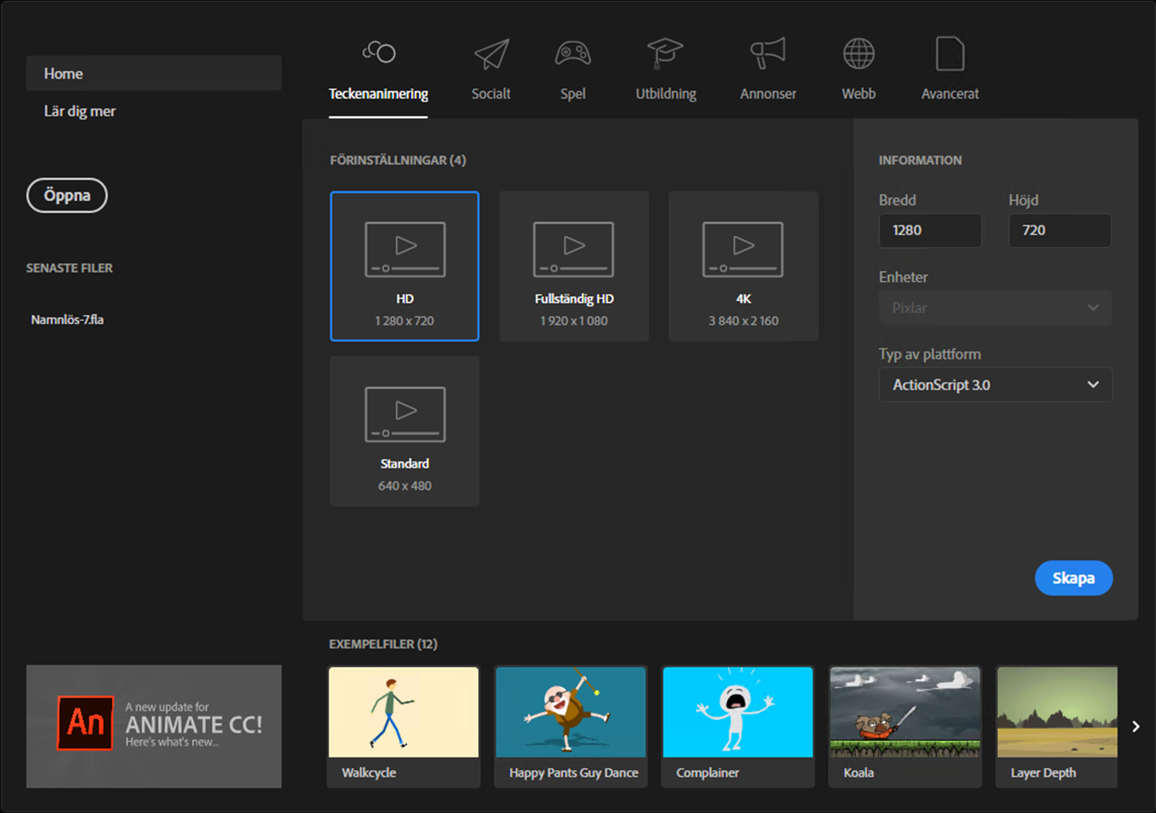This screenshot has width=1156, height=813.
Task: Click the Annonser megaphone icon
Action: (768, 53)
